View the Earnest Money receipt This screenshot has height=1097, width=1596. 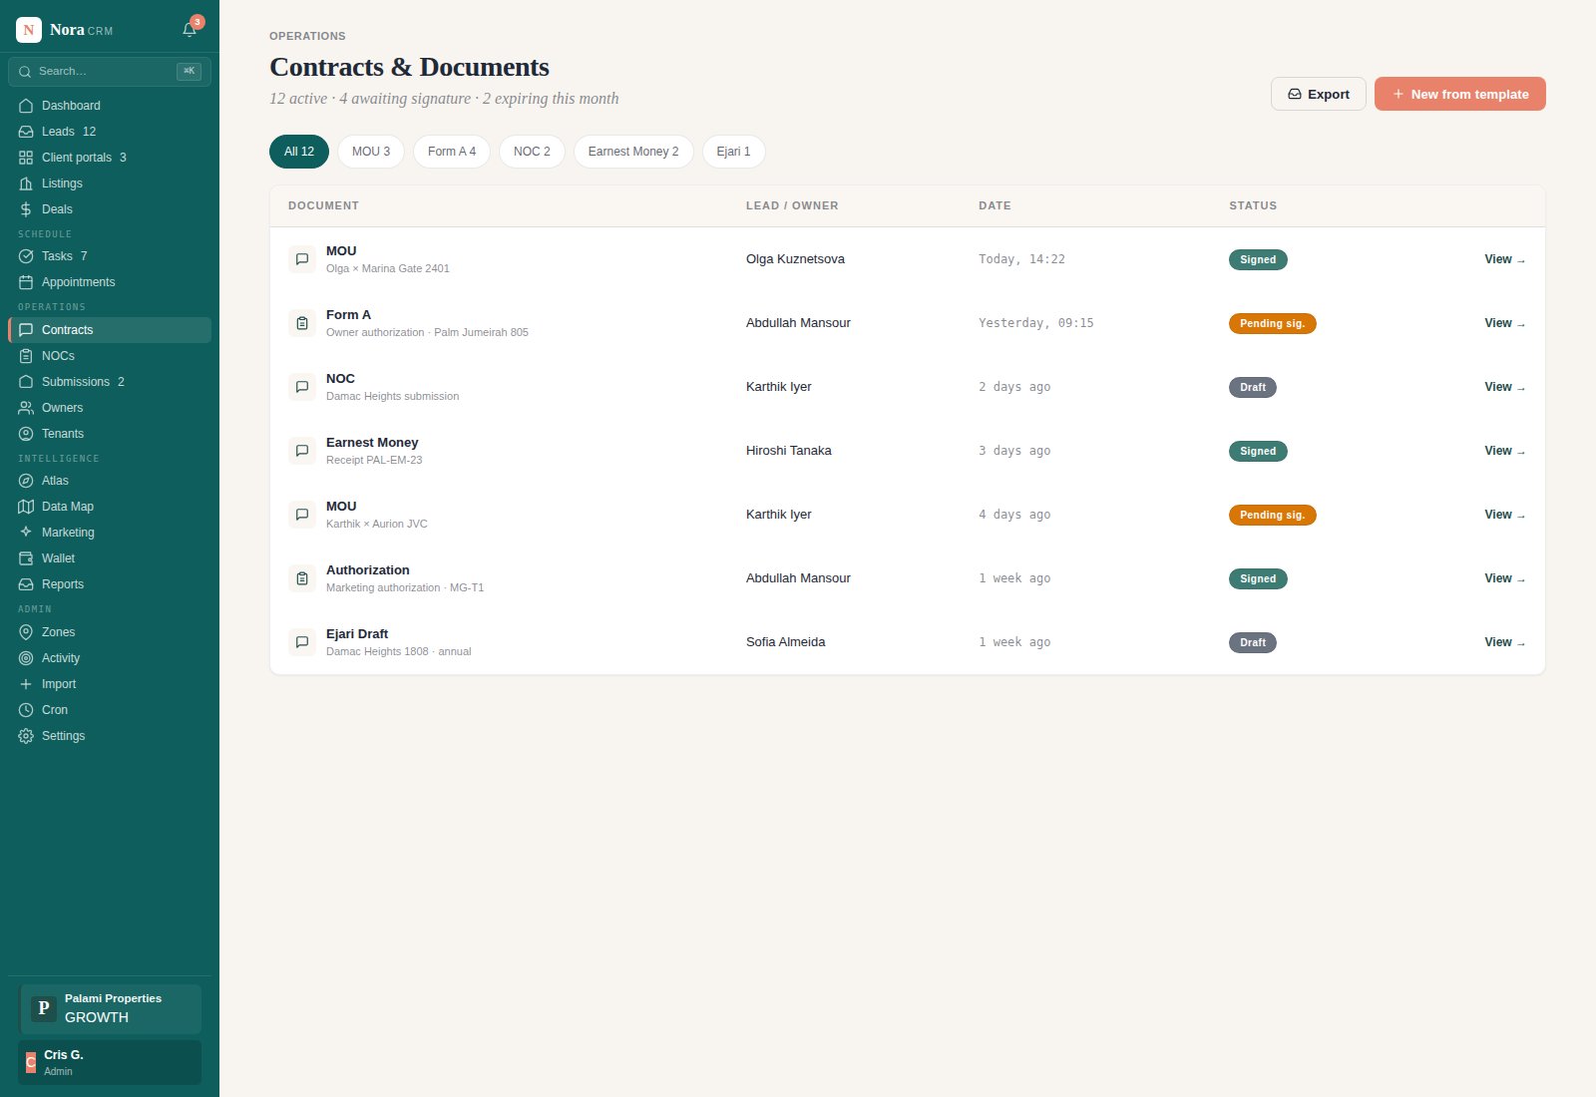(x=1504, y=451)
